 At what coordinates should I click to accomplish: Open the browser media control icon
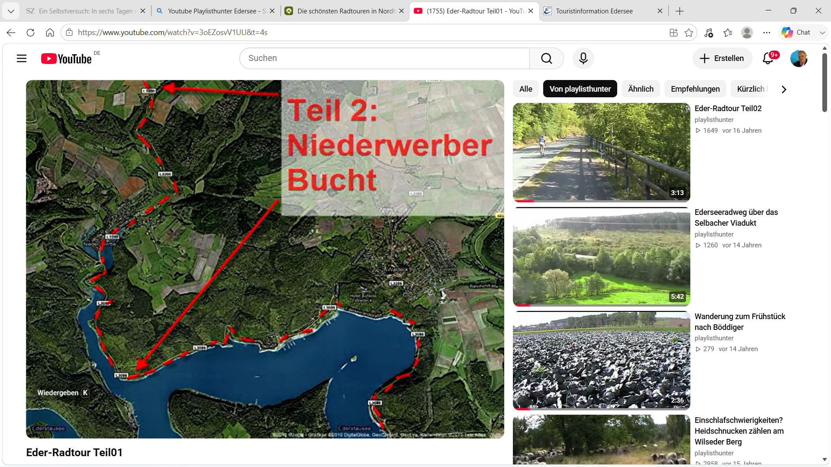pos(709,32)
